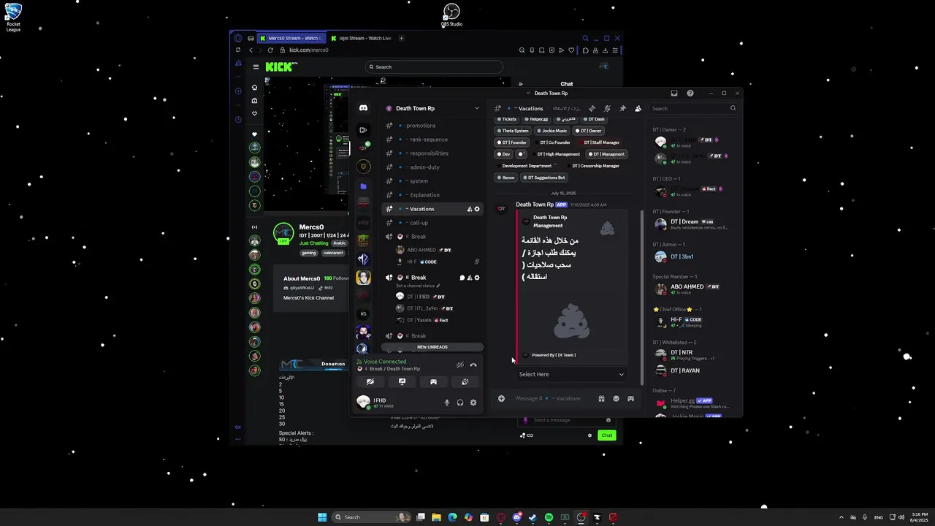935x526 pixels.
Task: Disconnect from voice call
Action: (x=473, y=365)
